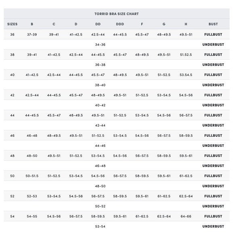234x234 pixels.
Task: Click size 36 row label
Action: [x=13, y=34]
